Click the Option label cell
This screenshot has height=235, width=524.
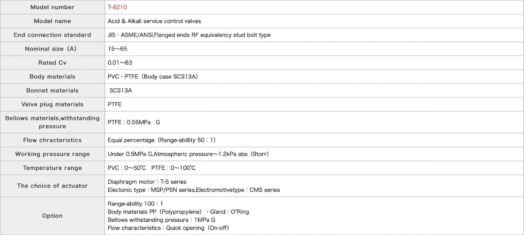(52, 216)
